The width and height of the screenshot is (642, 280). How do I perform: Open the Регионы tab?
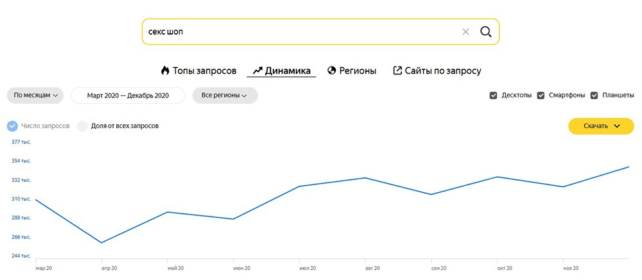(x=352, y=70)
